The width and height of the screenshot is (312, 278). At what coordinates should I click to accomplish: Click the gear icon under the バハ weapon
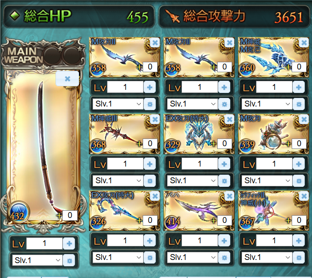pyautogui.click(x=224, y=258)
